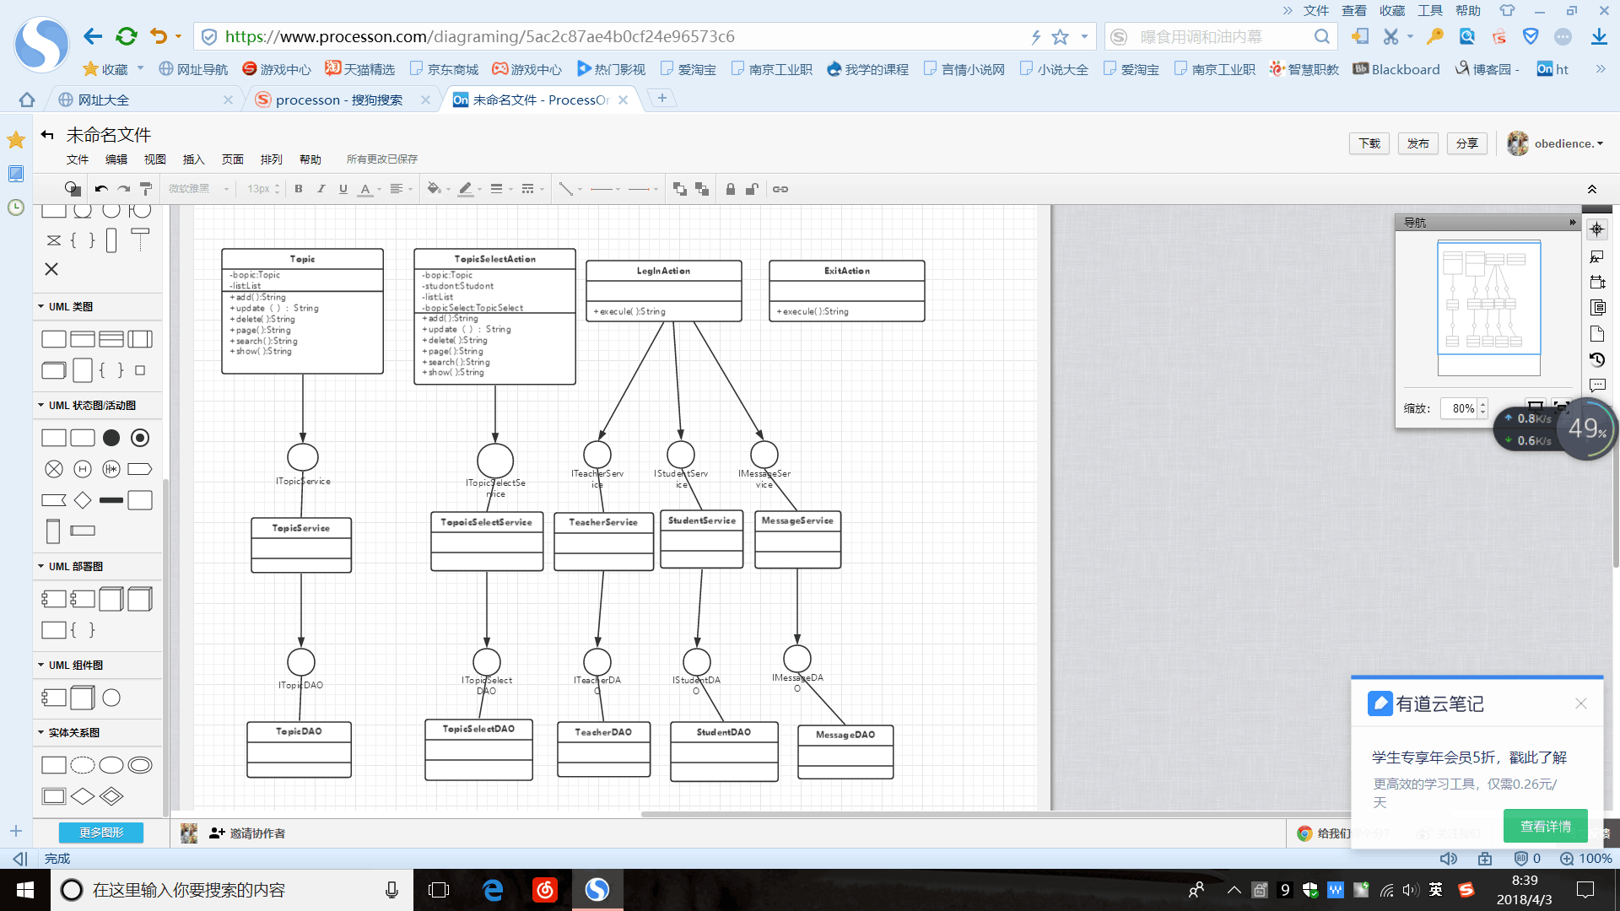The width and height of the screenshot is (1620, 911).
Task: Open the navigator compass panel icon
Action: tap(1597, 229)
